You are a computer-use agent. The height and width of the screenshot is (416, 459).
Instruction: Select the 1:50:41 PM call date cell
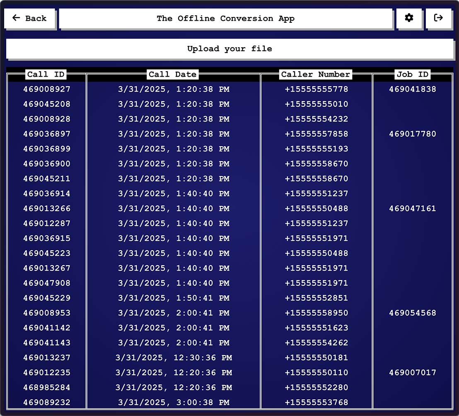tap(174, 298)
